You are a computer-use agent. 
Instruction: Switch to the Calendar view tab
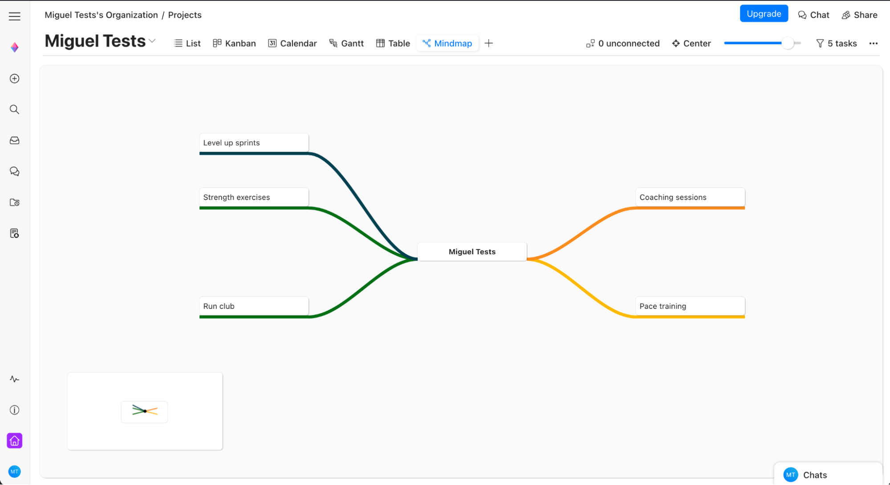pyautogui.click(x=293, y=43)
